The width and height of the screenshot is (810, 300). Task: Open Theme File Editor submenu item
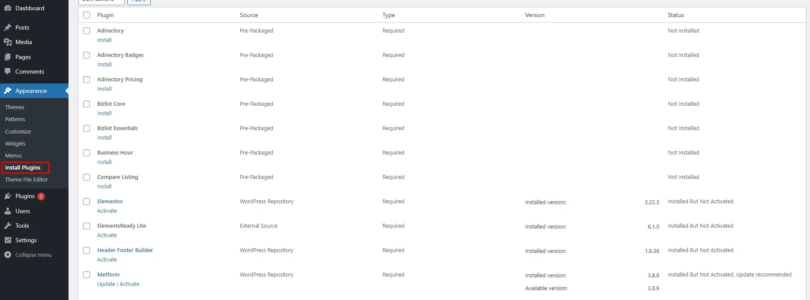[26, 179]
